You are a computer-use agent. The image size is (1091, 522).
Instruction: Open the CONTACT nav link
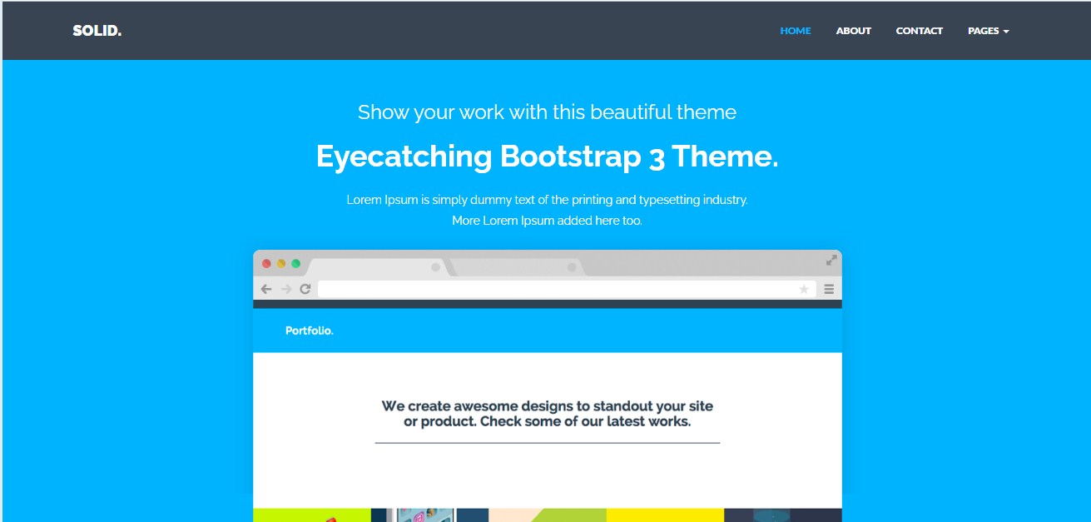(x=920, y=31)
